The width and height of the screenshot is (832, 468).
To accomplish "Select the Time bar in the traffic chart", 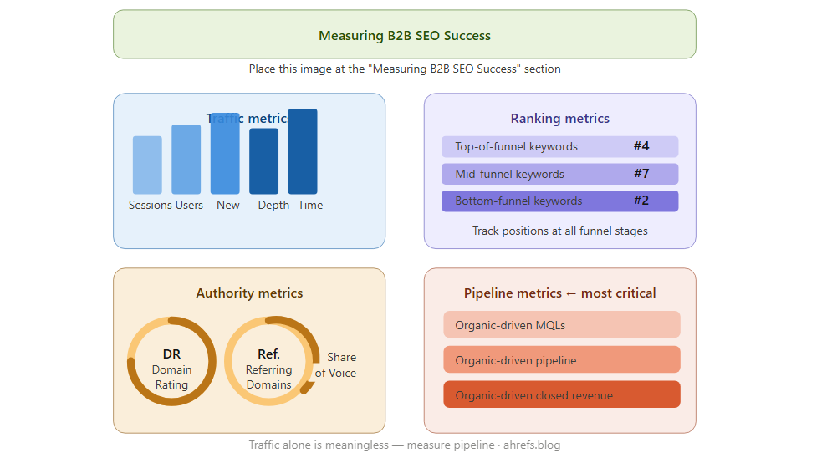I will 303,151.
